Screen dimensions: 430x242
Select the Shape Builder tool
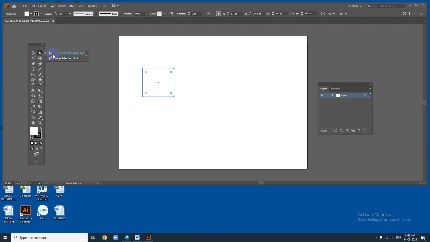pyautogui.click(x=33, y=96)
